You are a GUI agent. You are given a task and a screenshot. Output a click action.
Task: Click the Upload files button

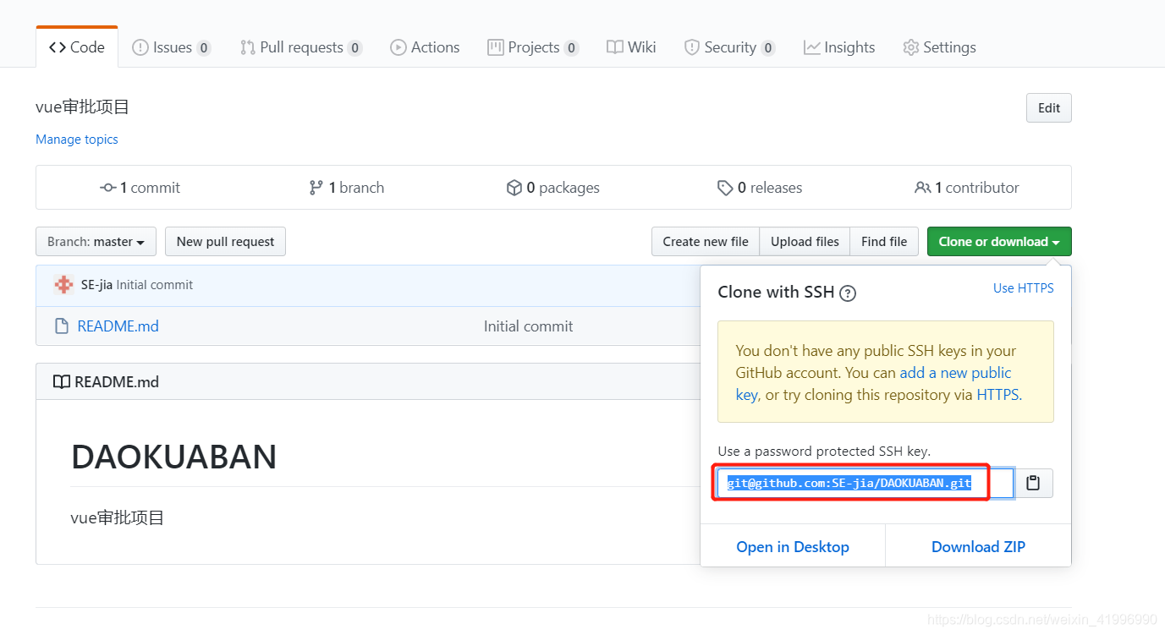(805, 242)
